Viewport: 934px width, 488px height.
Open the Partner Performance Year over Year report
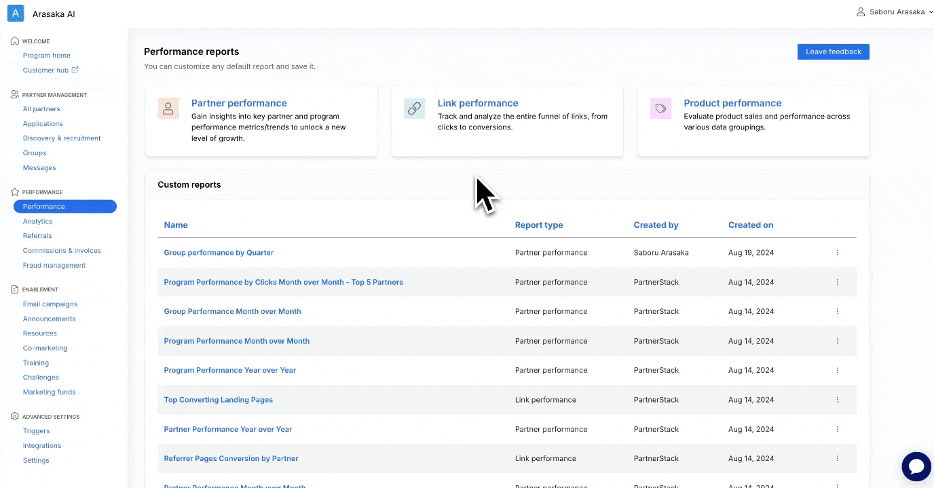[228, 429]
